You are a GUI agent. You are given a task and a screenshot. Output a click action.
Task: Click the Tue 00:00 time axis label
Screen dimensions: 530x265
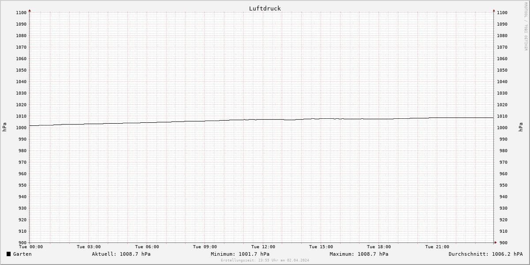tap(31, 247)
